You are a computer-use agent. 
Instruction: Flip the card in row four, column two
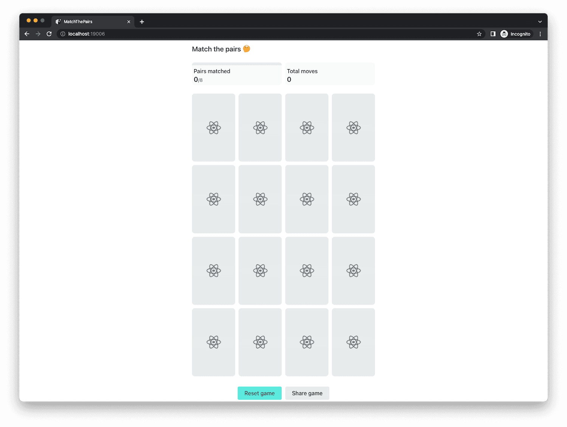(x=260, y=342)
